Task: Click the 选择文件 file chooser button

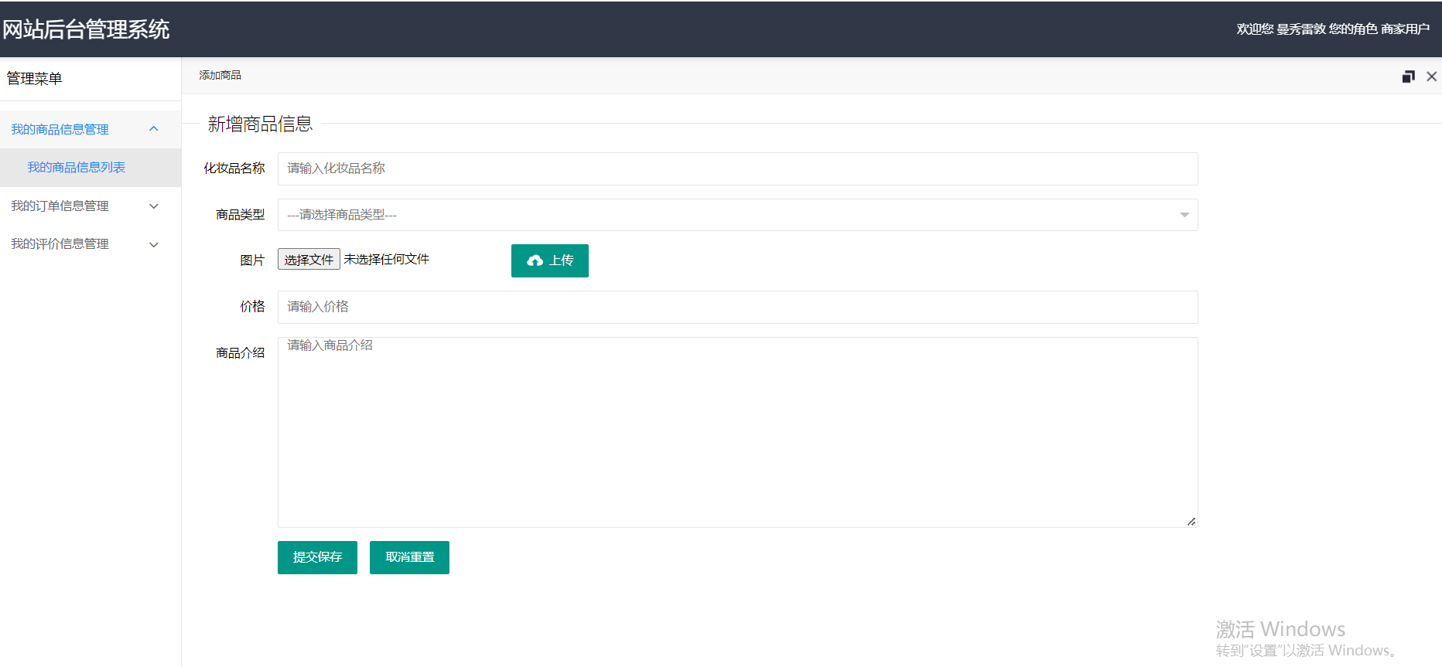Action: 309,260
